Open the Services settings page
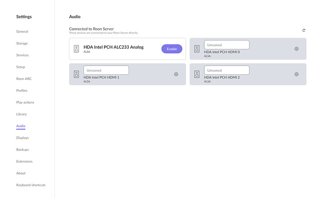This screenshot has height=198, width=313. point(22,55)
